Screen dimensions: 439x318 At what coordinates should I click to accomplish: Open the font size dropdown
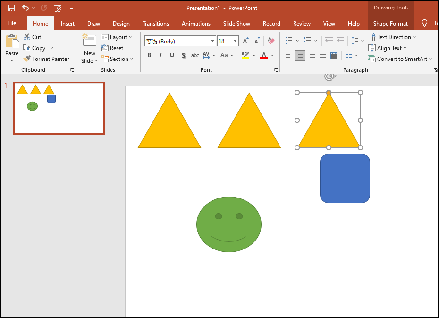click(x=235, y=41)
